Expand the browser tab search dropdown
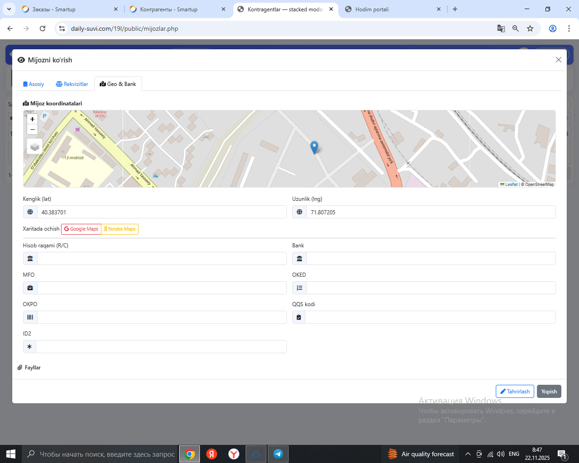579x463 pixels. click(x=9, y=9)
